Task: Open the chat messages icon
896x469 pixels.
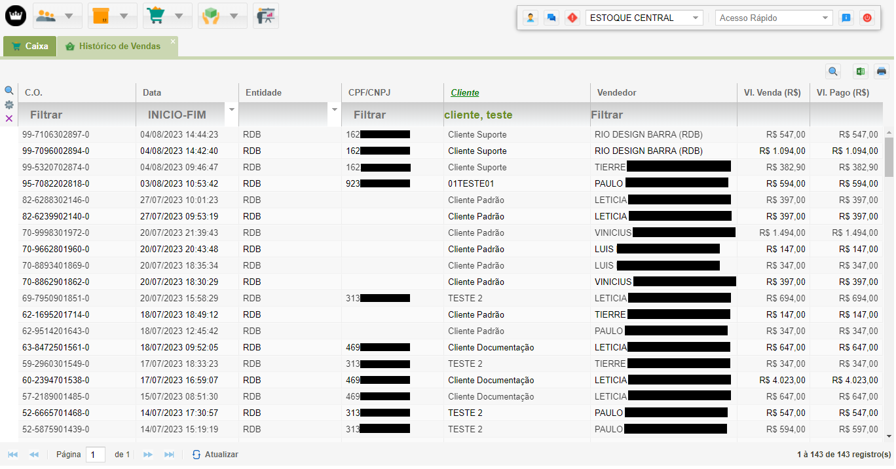Action: pos(551,18)
